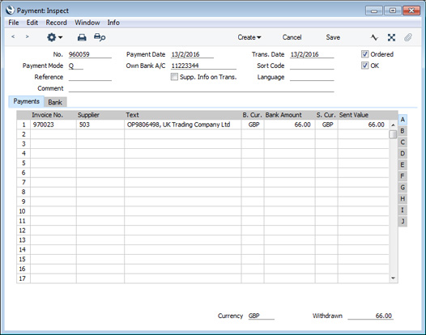Toggle the OK checkbox

[x=364, y=66]
